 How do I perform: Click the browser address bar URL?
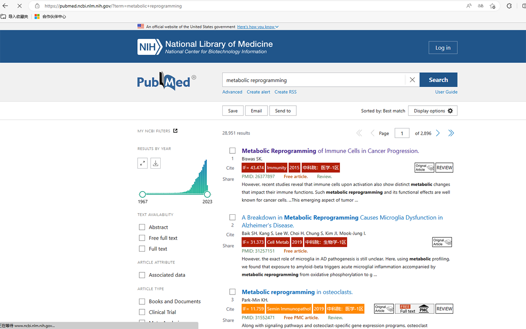coord(113,6)
